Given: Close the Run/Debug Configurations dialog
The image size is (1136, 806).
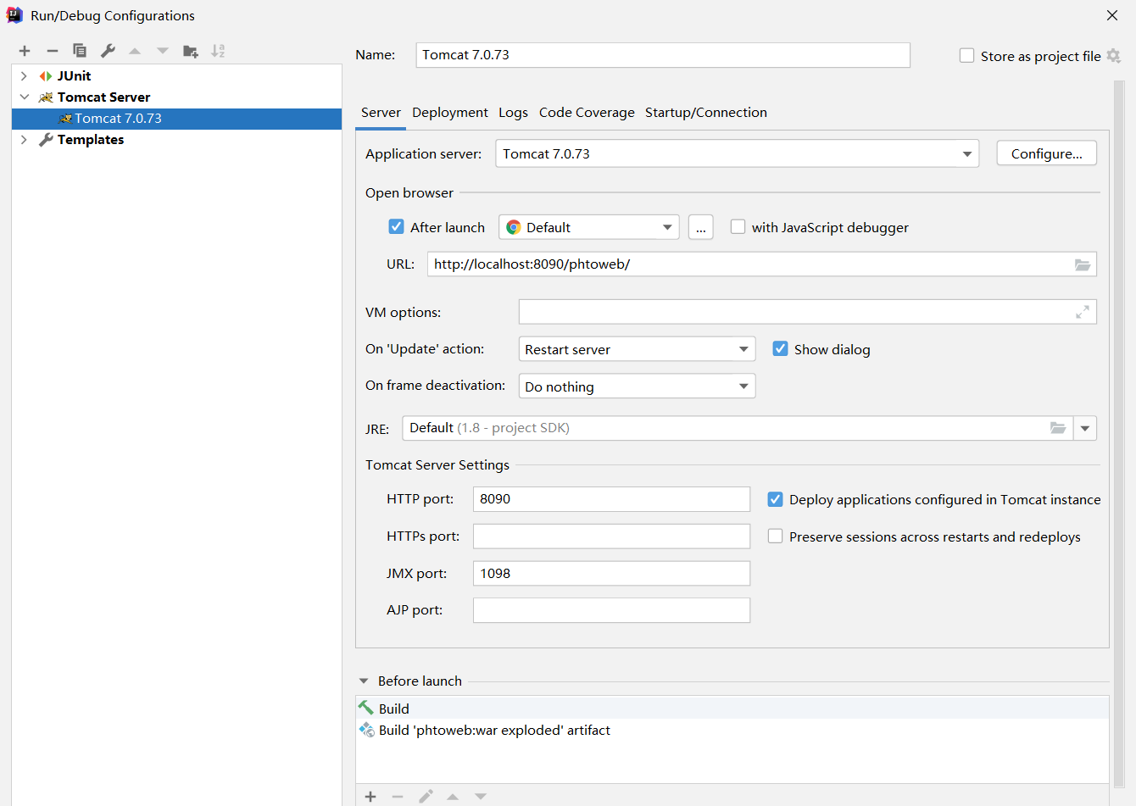Looking at the screenshot, I should tap(1112, 15).
